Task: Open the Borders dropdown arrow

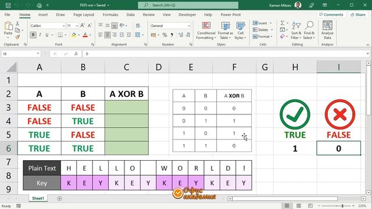Action: click(x=66, y=35)
